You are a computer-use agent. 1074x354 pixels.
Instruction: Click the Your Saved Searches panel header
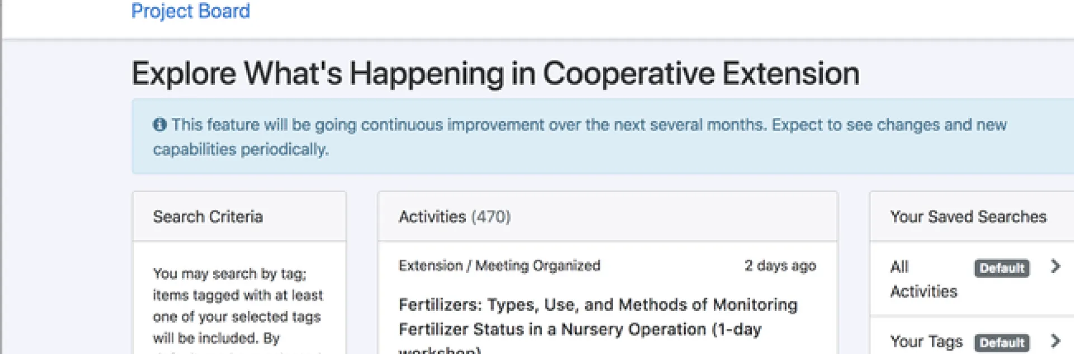(968, 217)
